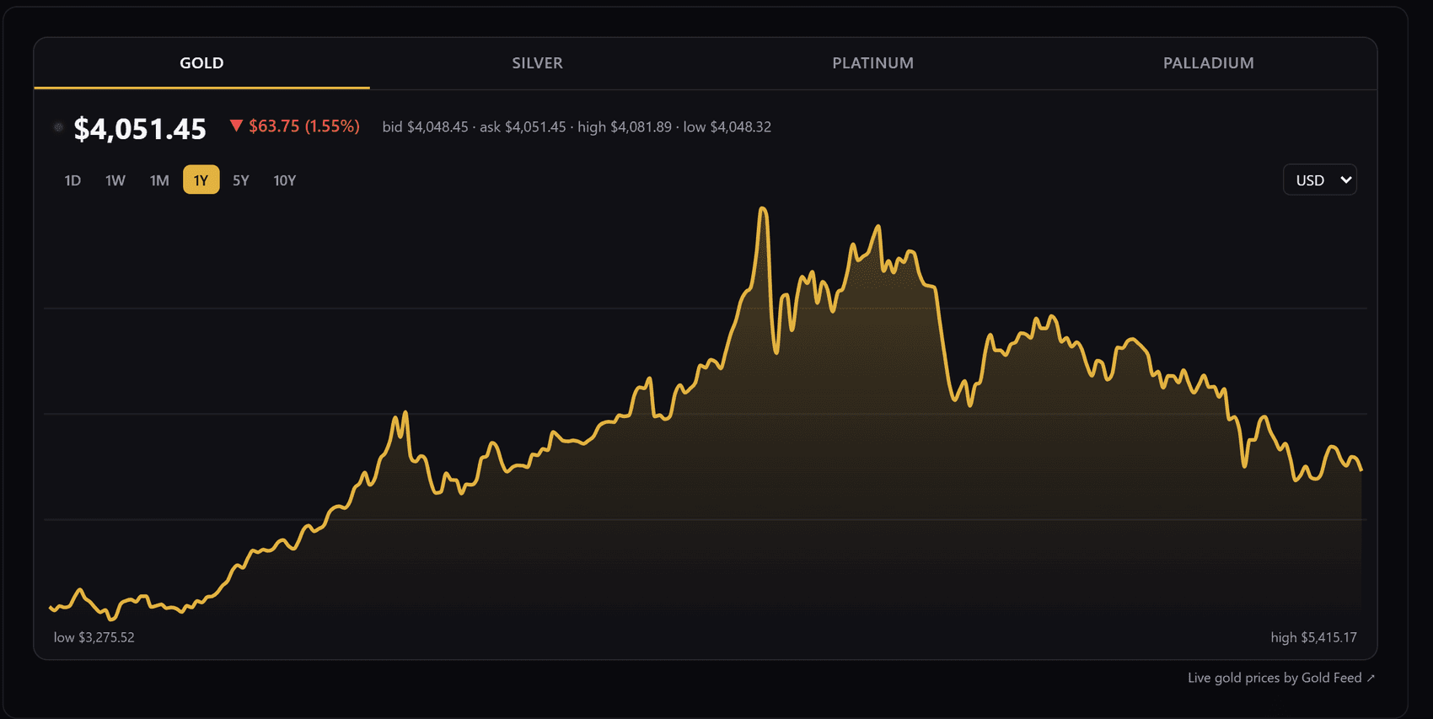Select the 1Y time range button
Image resolution: width=1433 pixels, height=719 pixels.
coord(201,180)
